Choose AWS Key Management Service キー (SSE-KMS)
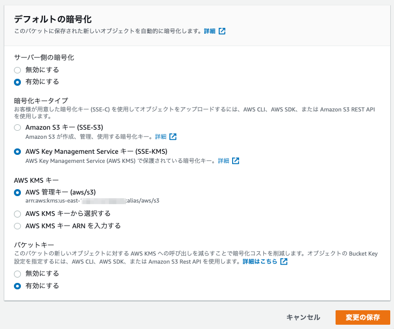 tap(17, 152)
